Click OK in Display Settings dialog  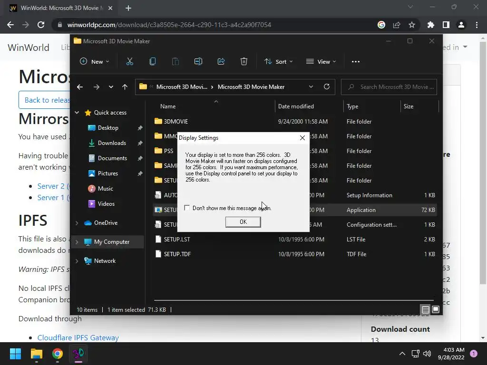pos(243,221)
